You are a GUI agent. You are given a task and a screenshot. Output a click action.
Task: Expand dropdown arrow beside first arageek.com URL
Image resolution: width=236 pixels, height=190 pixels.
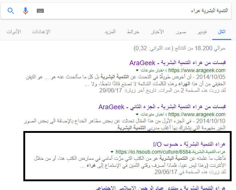[x=137, y=70]
